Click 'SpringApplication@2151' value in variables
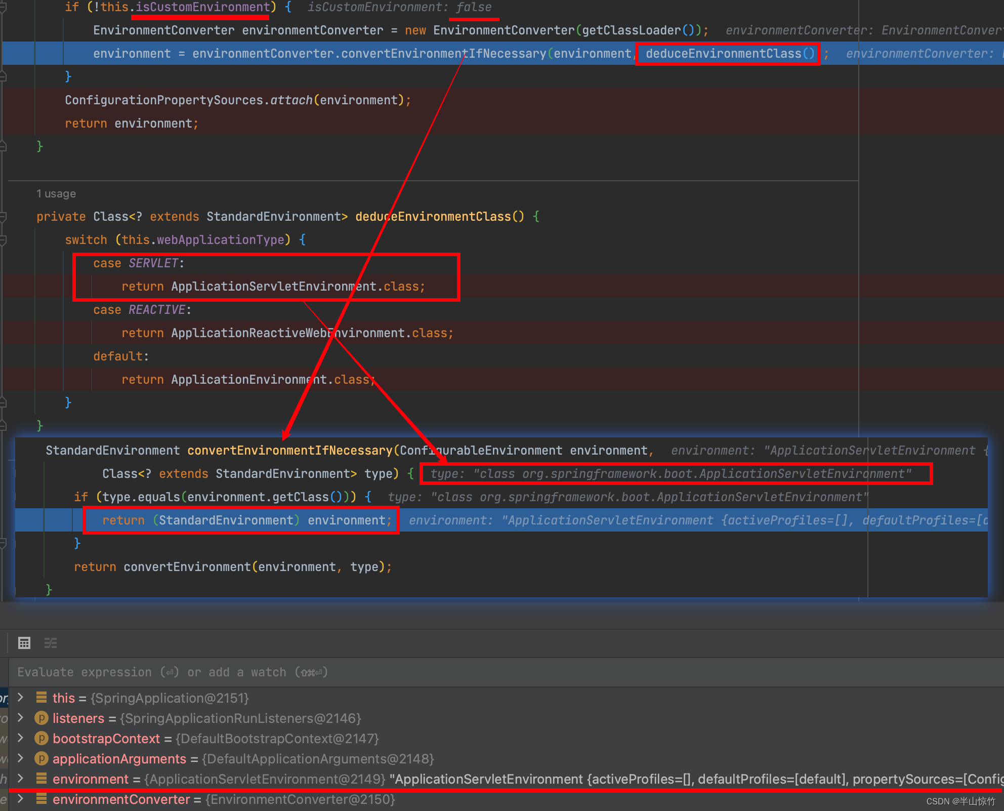 [x=170, y=698]
